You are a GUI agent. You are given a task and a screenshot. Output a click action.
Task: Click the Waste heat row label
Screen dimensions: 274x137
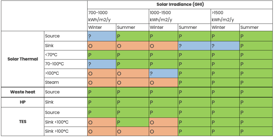pos(23,92)
